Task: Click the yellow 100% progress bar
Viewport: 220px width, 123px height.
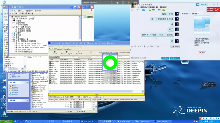Action: pyautogui.click(x=96, y=94)
